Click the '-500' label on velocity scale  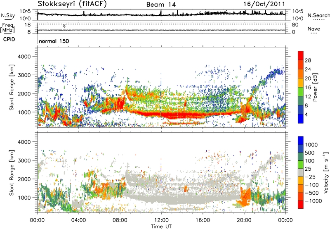(x=311, y=193)
